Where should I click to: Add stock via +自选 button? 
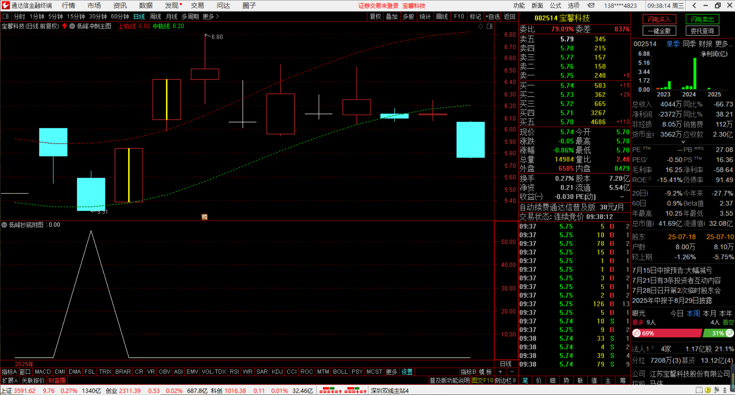point(493,16)
